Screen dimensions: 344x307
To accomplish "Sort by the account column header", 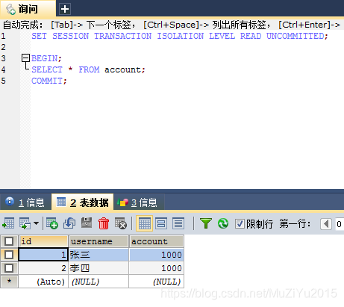I will tap(157, 241).
